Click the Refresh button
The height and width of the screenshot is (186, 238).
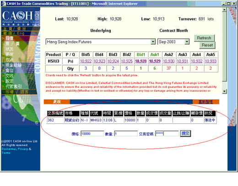point(204,38)
